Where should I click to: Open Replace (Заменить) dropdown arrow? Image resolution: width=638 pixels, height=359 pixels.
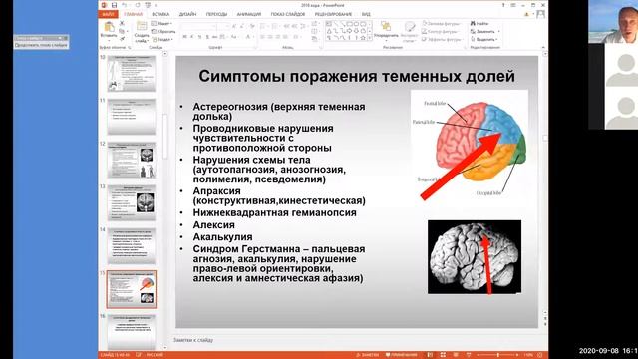click(x=498, y=31)
